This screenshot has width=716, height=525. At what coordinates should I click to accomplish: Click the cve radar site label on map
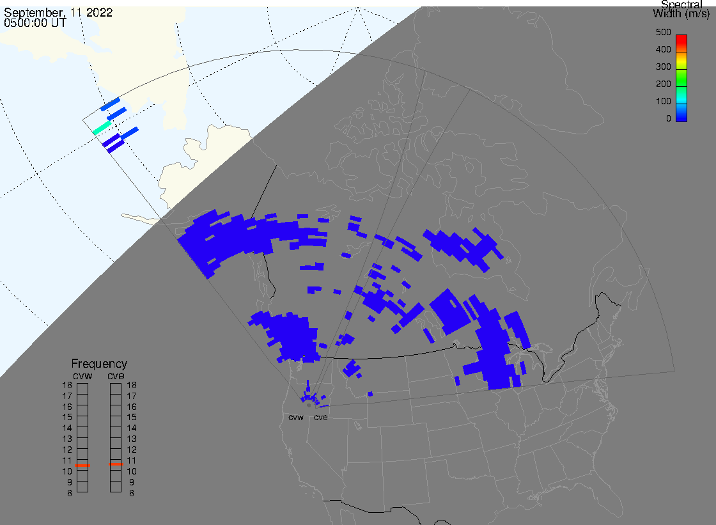coord(320,418)
